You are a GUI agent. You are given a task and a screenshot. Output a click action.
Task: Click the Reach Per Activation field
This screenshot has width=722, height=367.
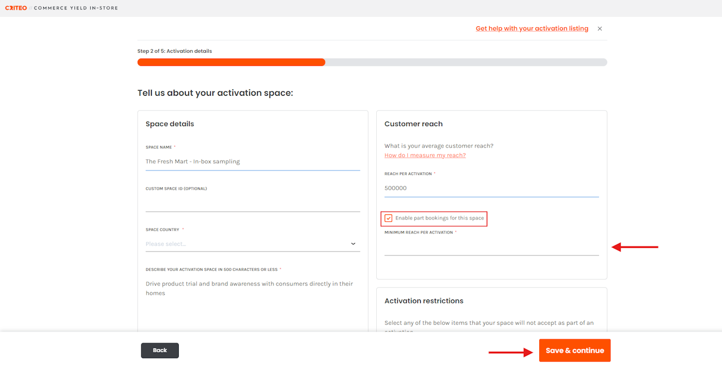(x=491, y=188)
